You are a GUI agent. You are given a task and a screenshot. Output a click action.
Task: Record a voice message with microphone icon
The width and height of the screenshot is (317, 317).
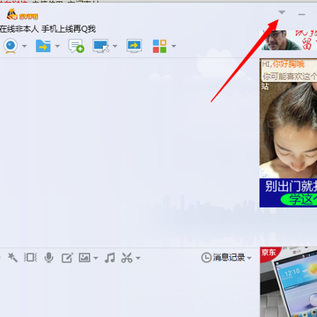(x=48, y=258)
